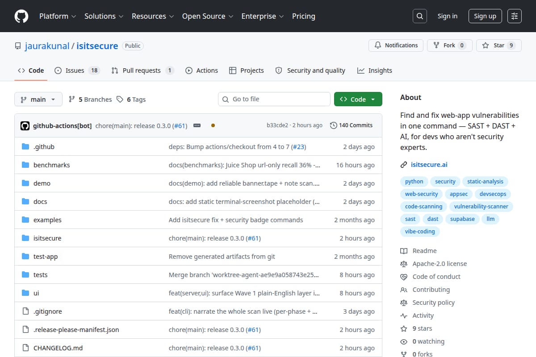Click the test-app folder icon
536x357 pixels.
click(x=25, y=257)
